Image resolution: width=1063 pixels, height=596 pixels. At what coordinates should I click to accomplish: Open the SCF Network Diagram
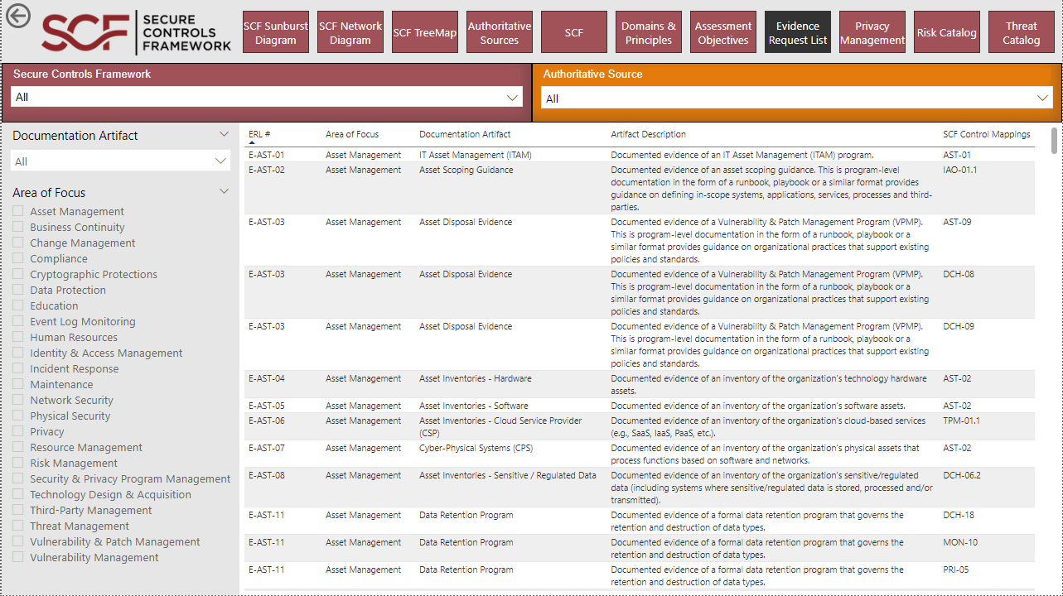pos(350,31)
